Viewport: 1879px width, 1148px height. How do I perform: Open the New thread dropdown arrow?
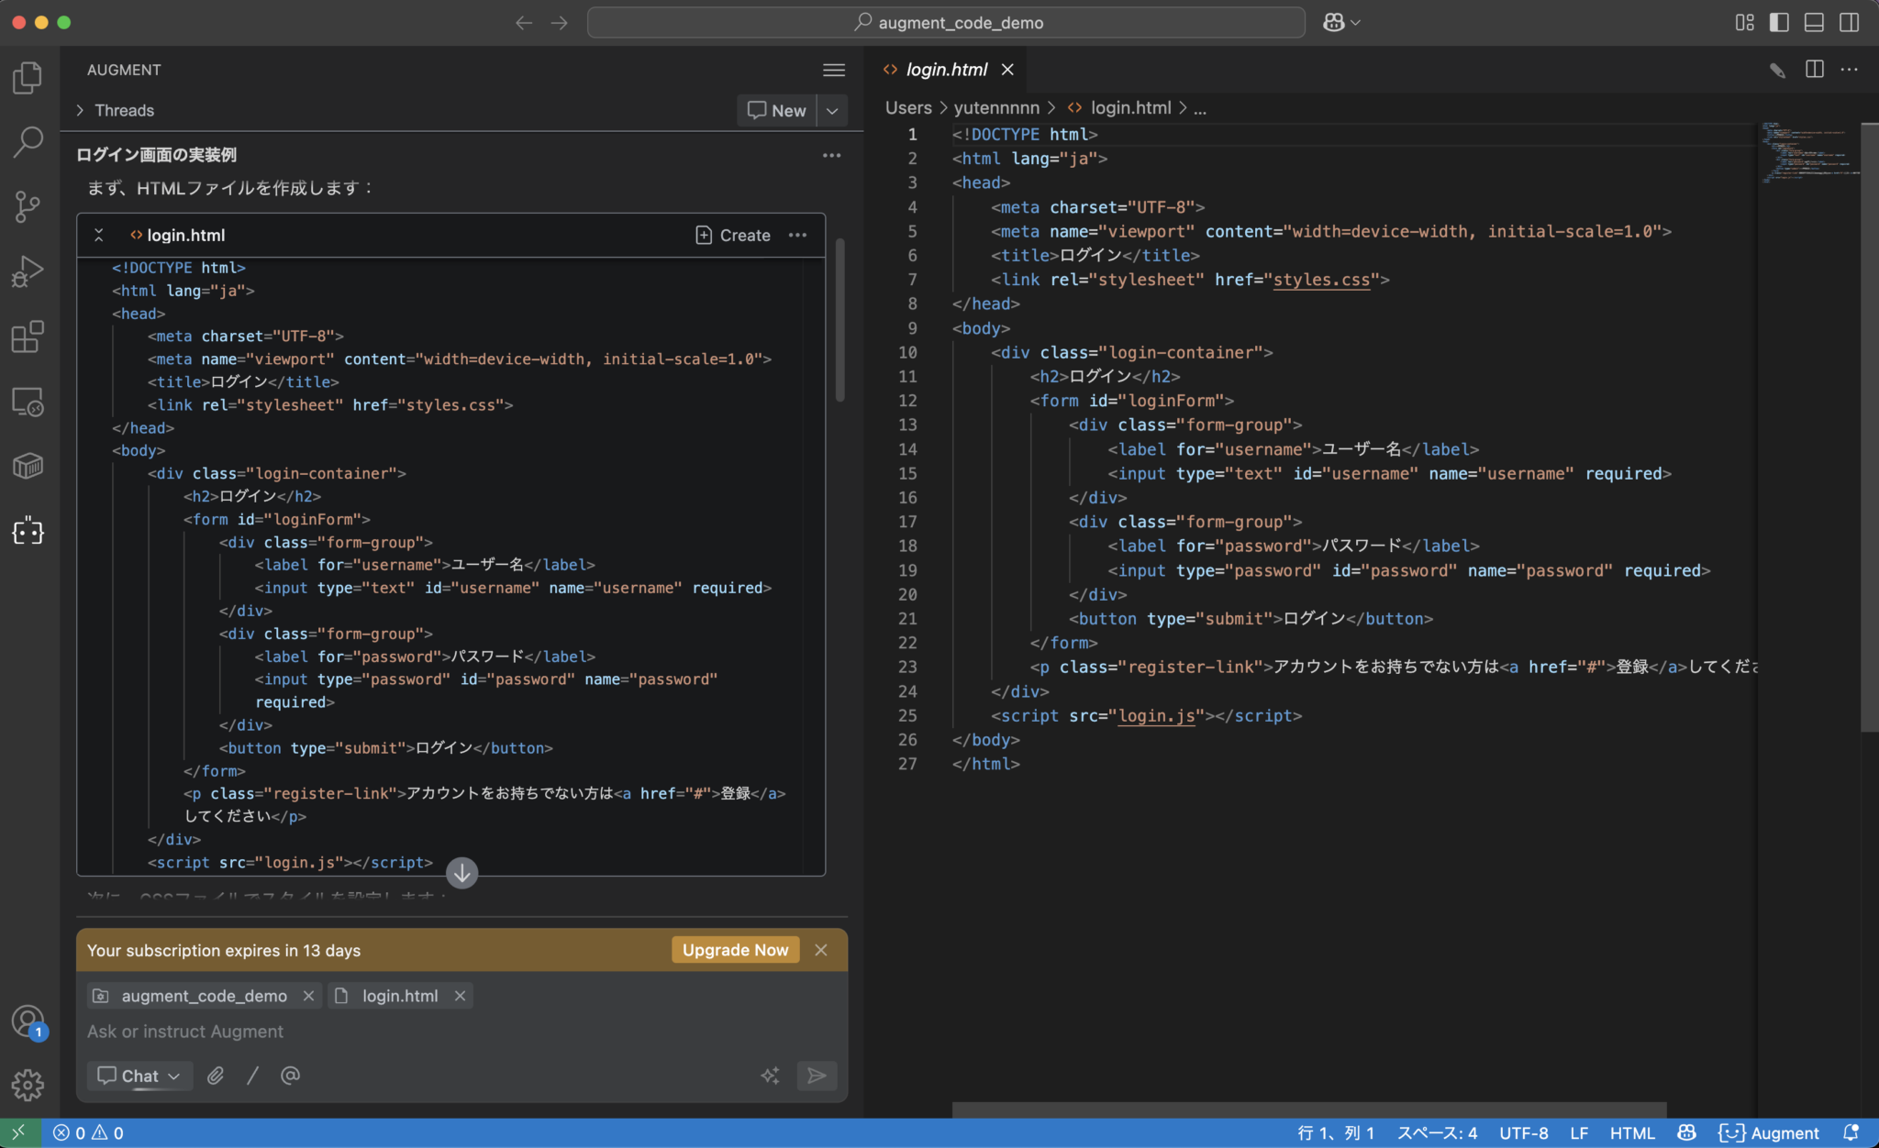[831, 110]
